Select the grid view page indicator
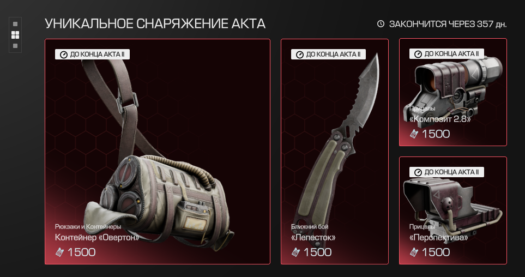525x277 pixels. pos(15,35)
